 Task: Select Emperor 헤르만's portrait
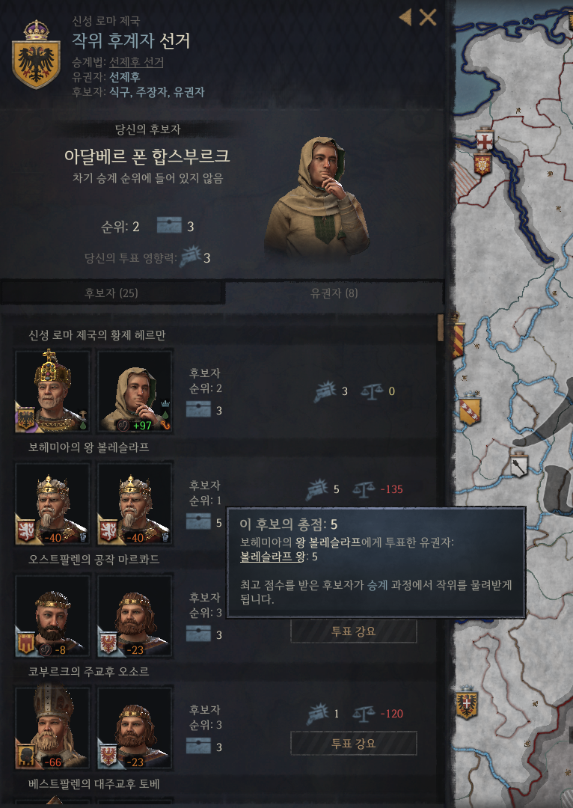click(52, 391)
